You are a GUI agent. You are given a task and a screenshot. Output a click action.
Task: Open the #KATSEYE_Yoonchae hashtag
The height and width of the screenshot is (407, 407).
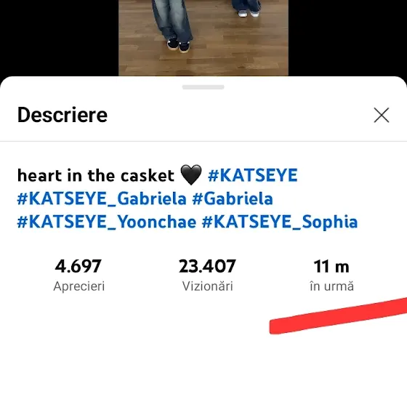(x=107, y=222)
